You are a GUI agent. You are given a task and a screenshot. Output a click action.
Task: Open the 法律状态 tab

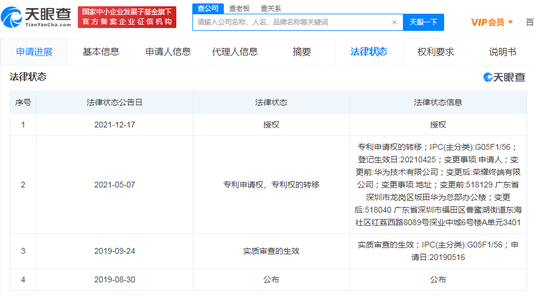[369, 52]
